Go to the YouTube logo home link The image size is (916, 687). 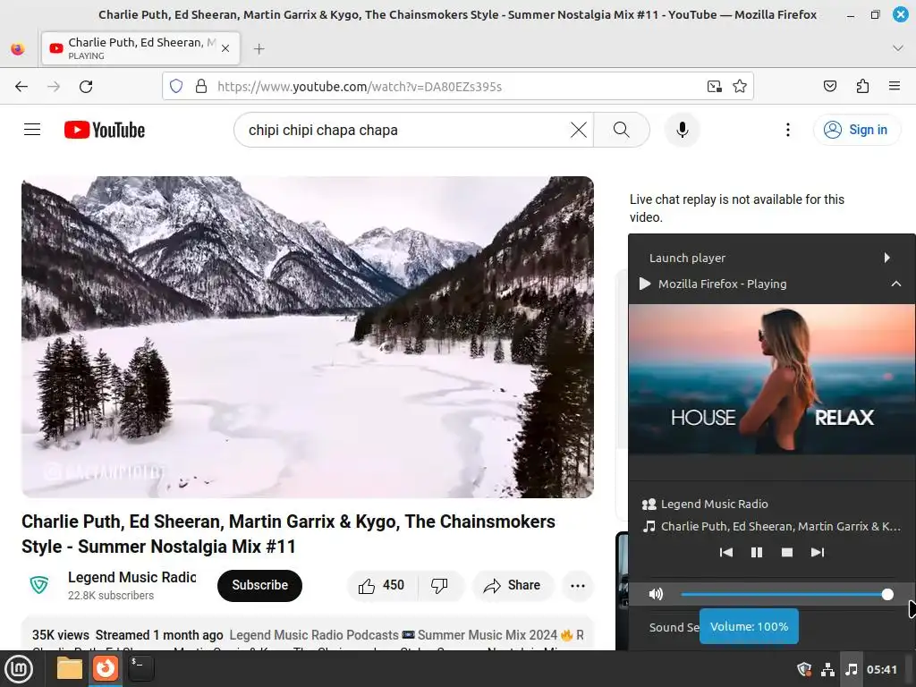(x=105, y=130)
